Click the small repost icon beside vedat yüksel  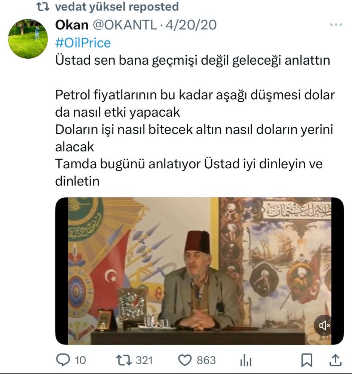pos(43,7)
